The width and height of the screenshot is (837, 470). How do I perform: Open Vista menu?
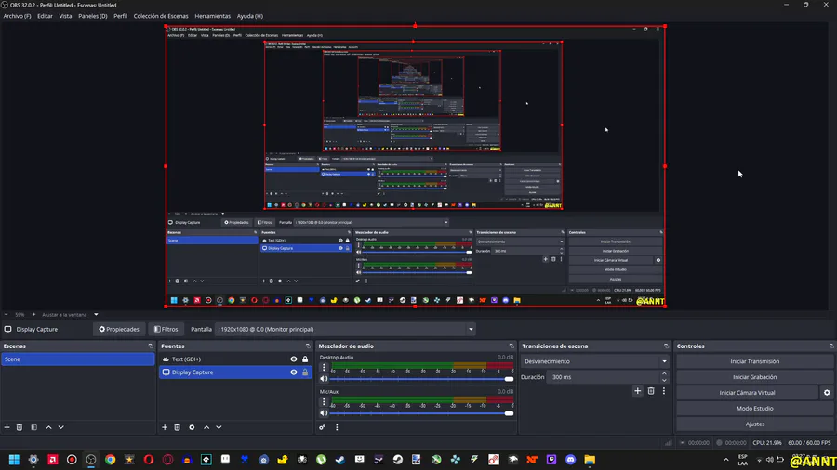(65, 16)
